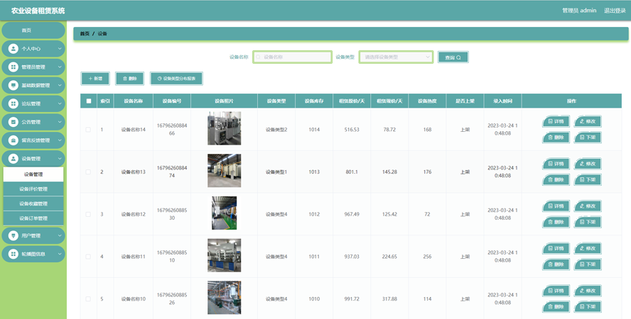Click the 留言反馈管理 briefcase icon in sidebar
Screen dimensions: 631x319
(x=14, y=140)
